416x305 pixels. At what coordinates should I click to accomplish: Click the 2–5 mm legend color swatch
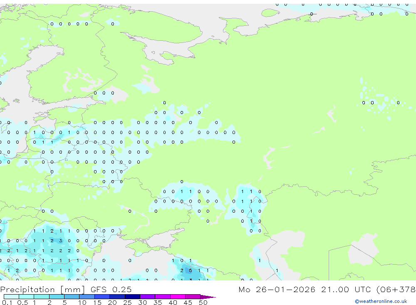57,297
